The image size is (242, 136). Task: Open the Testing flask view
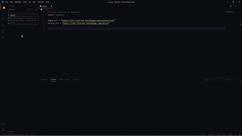3,37
